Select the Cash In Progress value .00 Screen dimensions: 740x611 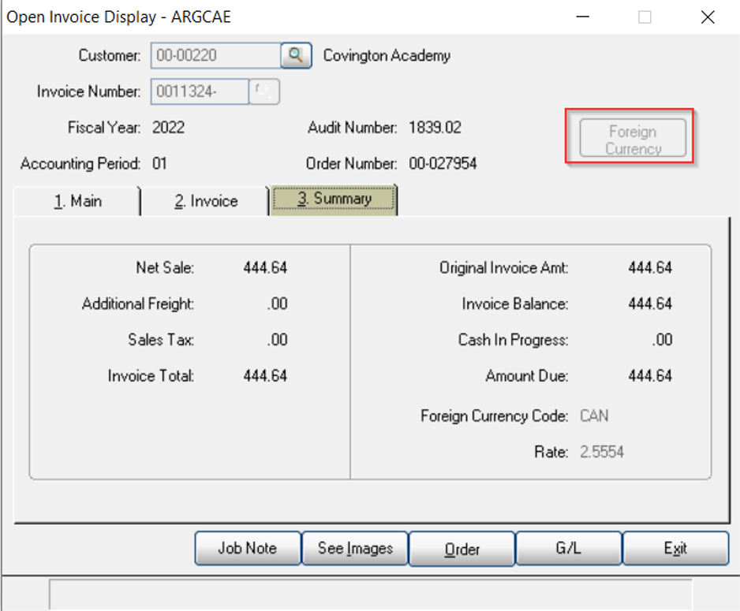point(662,340)
